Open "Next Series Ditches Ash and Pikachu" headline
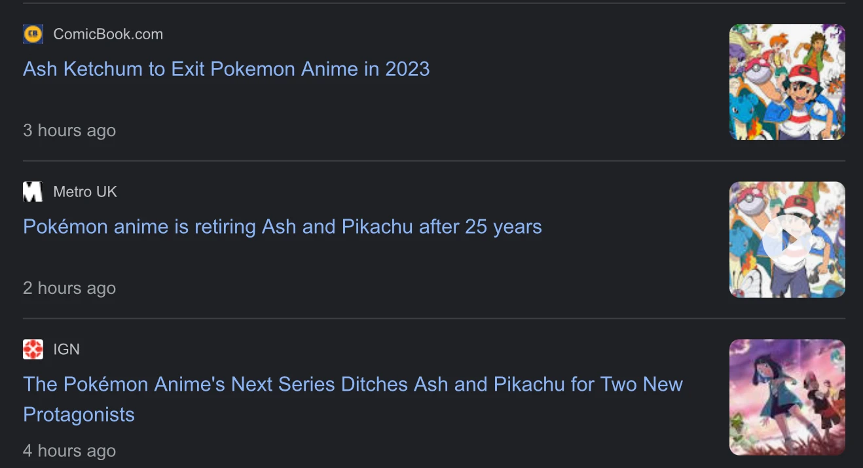The image size is (863, 468). pyautogui.click(x=352, y=384)
